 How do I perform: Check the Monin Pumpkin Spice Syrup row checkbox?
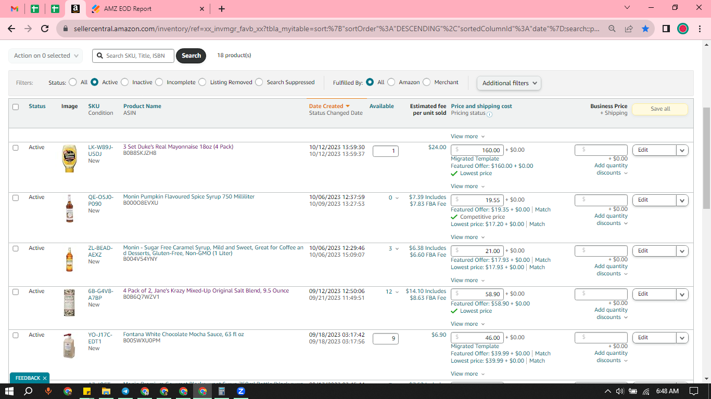[x=16, y=198]
